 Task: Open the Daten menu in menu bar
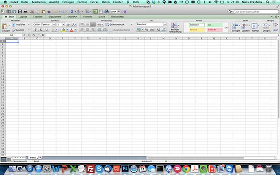point(106,2)
